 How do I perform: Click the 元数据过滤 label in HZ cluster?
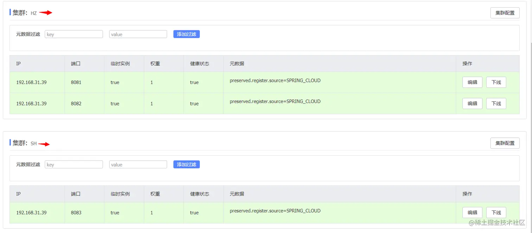(28, 34)
